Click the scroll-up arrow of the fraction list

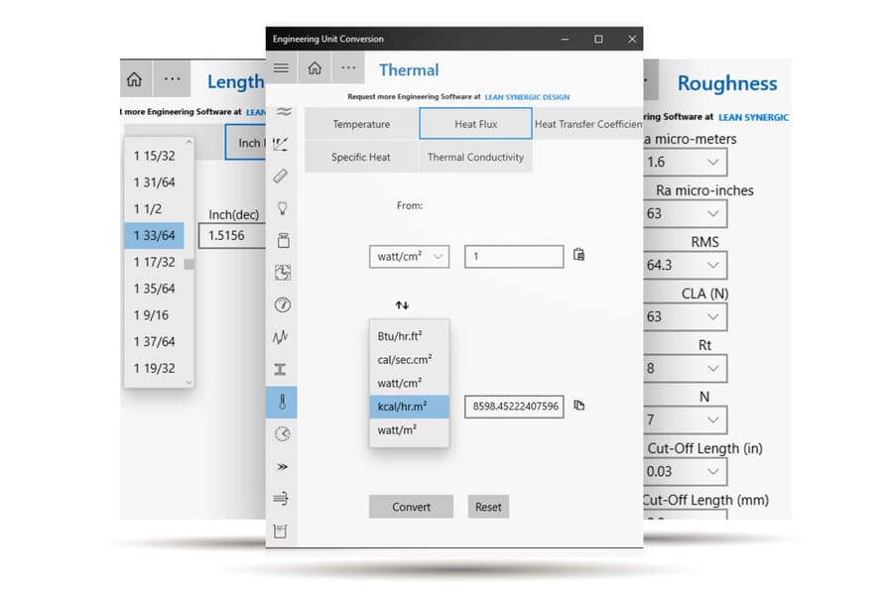190,141
